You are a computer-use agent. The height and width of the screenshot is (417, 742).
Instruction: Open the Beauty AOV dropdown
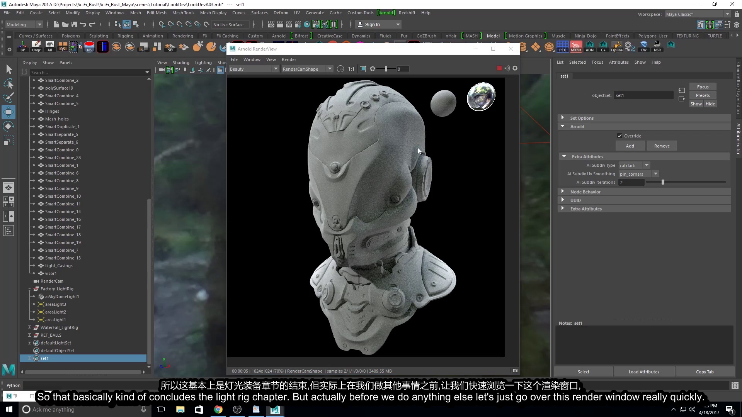(254, 69)
